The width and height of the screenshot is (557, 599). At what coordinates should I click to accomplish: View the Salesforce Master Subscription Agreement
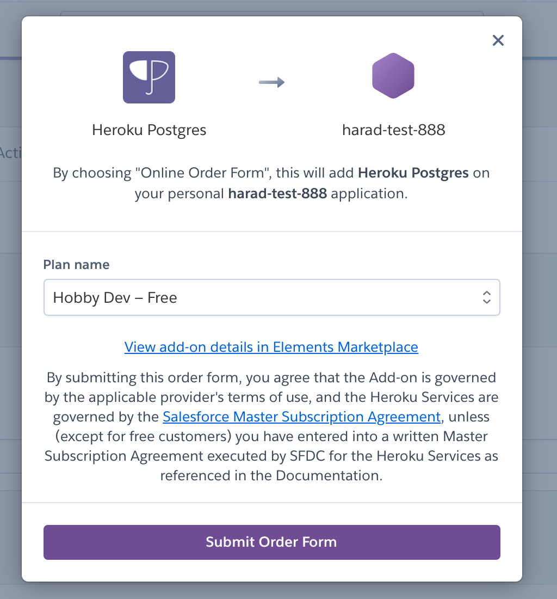(x=301, y=417)
